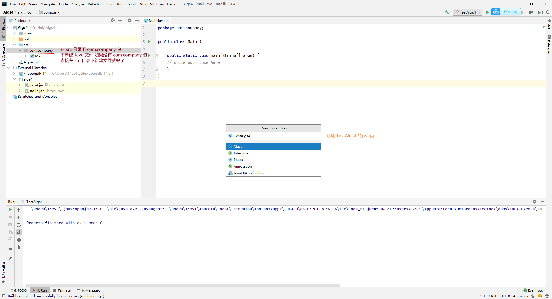Click run gutter arrow beside main method

149,55
